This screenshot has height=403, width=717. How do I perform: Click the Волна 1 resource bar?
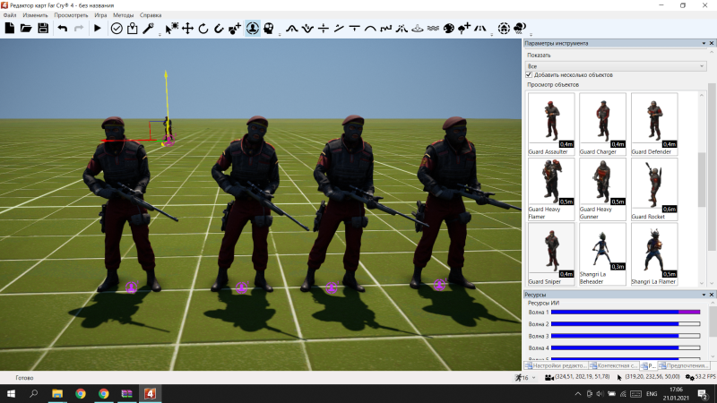(626, 312)
